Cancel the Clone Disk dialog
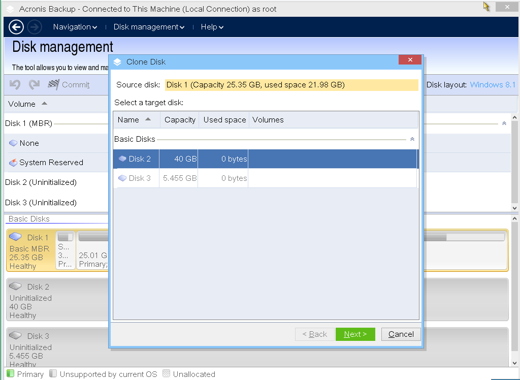The width and height of the screenshot is (520, 380). click(x=401, y=334)
